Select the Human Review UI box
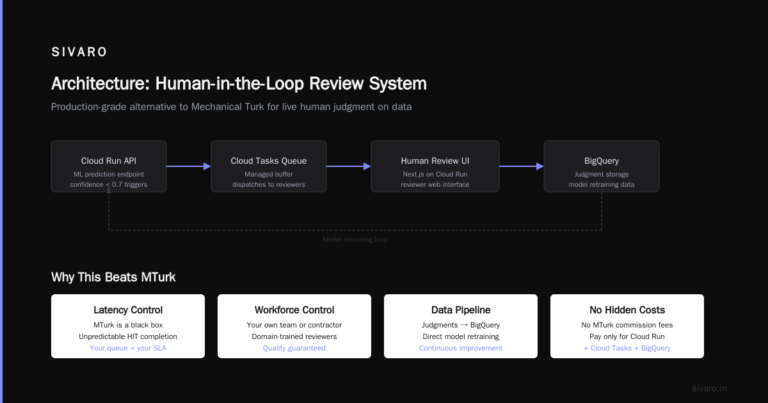The width and height of the screenshot is (768, 403). click(x=435, y=166)
